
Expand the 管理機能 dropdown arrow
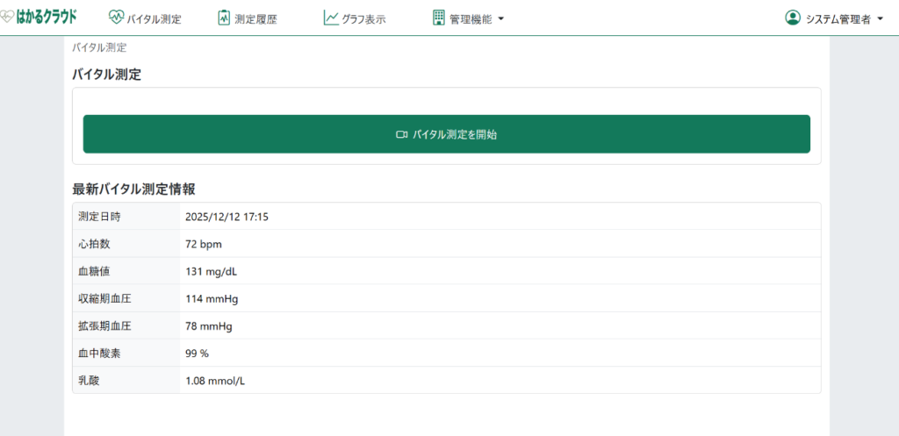click(500, 18)
